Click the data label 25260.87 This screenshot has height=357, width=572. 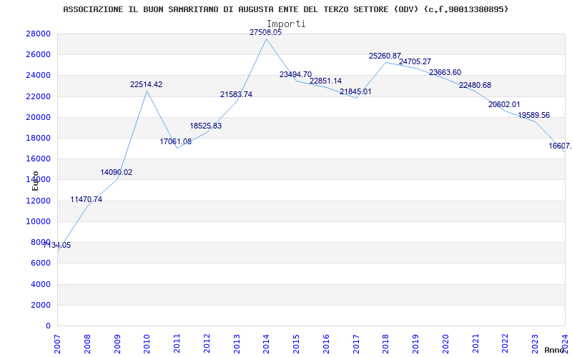[385, 56]
